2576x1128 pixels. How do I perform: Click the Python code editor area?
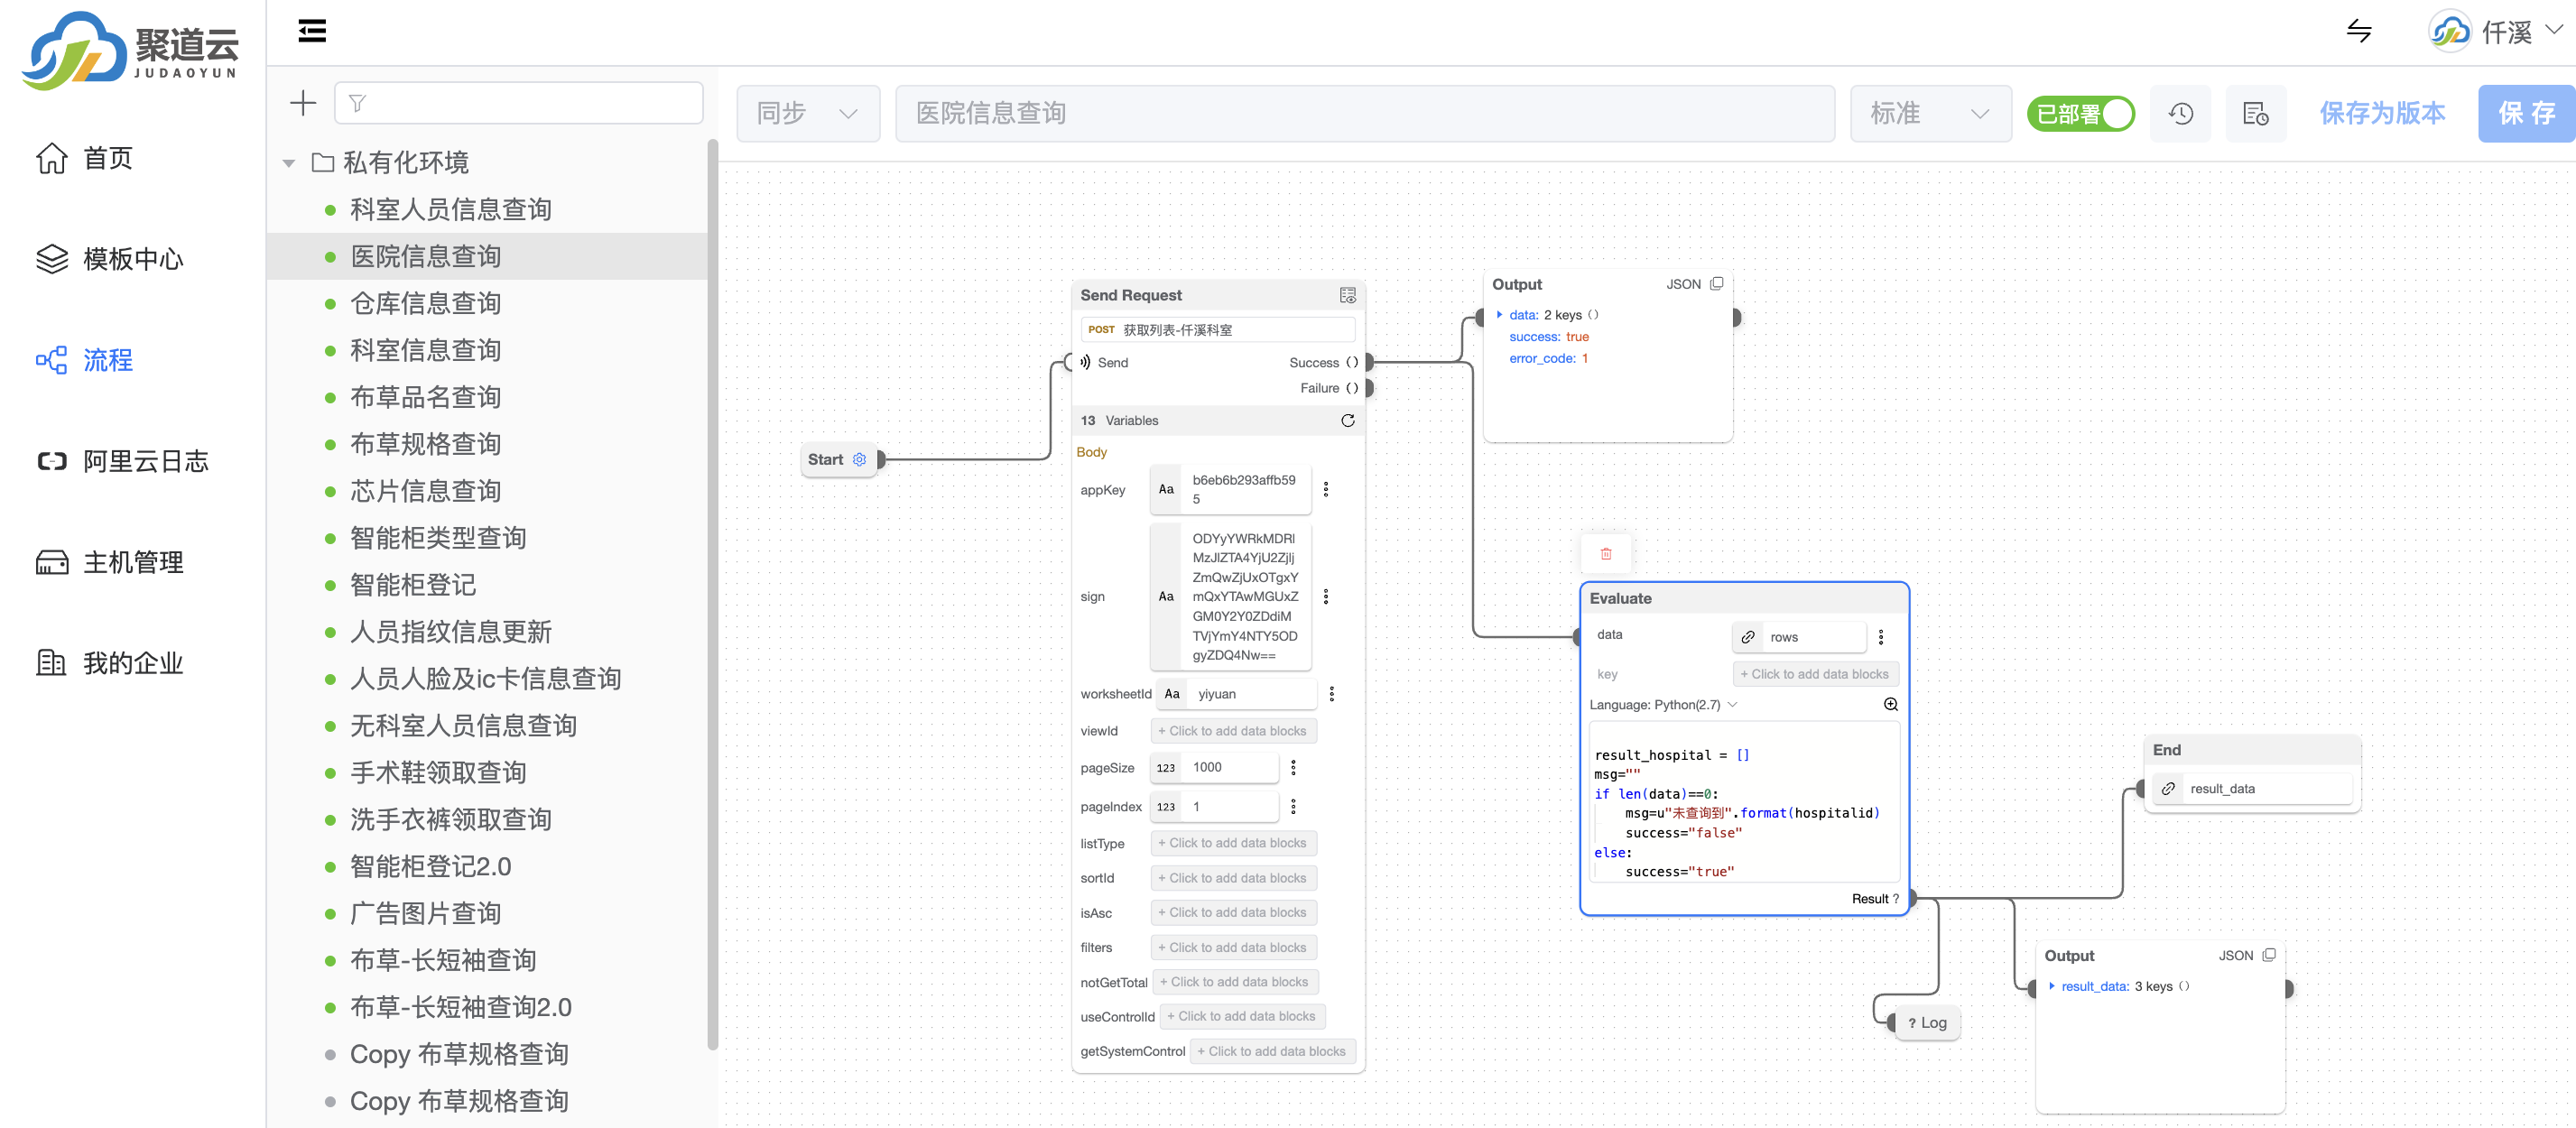click(1745, 802)
